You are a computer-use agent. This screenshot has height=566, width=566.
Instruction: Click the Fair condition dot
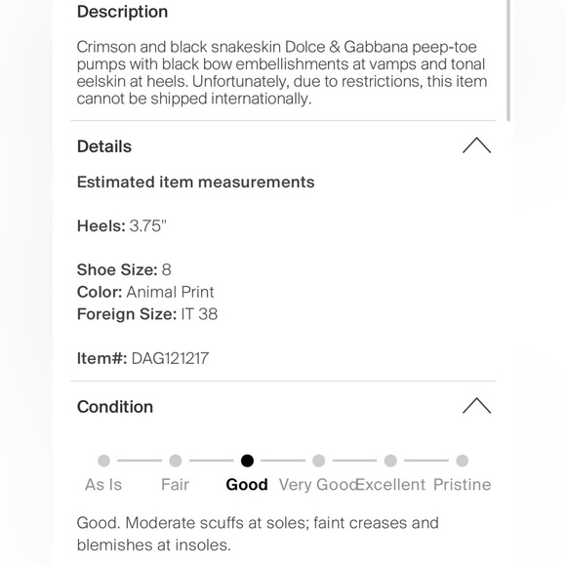coord(176,461)
